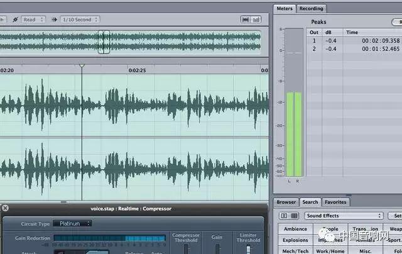Close the Compressor effect window
The height and width of the screenshot is (254, 402).
pyautogui.click(x=5, y=208)
